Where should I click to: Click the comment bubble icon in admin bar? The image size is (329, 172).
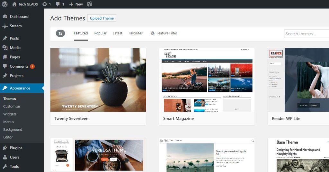click(58, 4)
